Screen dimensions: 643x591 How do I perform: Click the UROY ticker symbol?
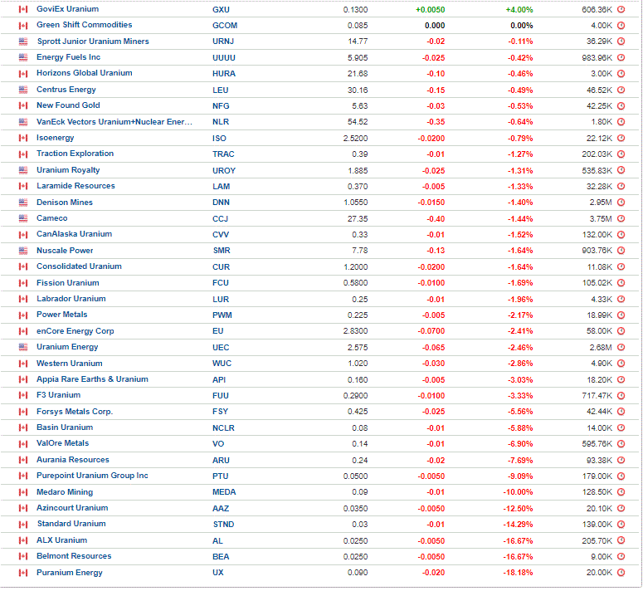[x=224, y=171]
